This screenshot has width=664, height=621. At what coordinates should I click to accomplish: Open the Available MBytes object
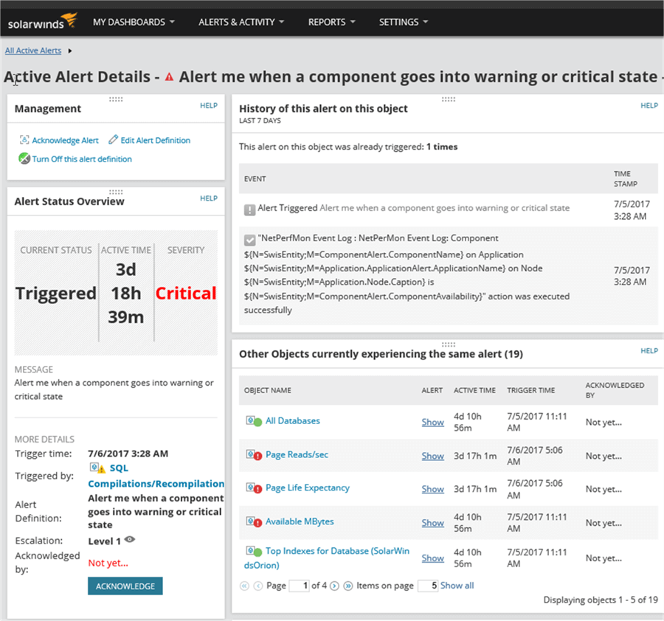[x=300, y=521]
